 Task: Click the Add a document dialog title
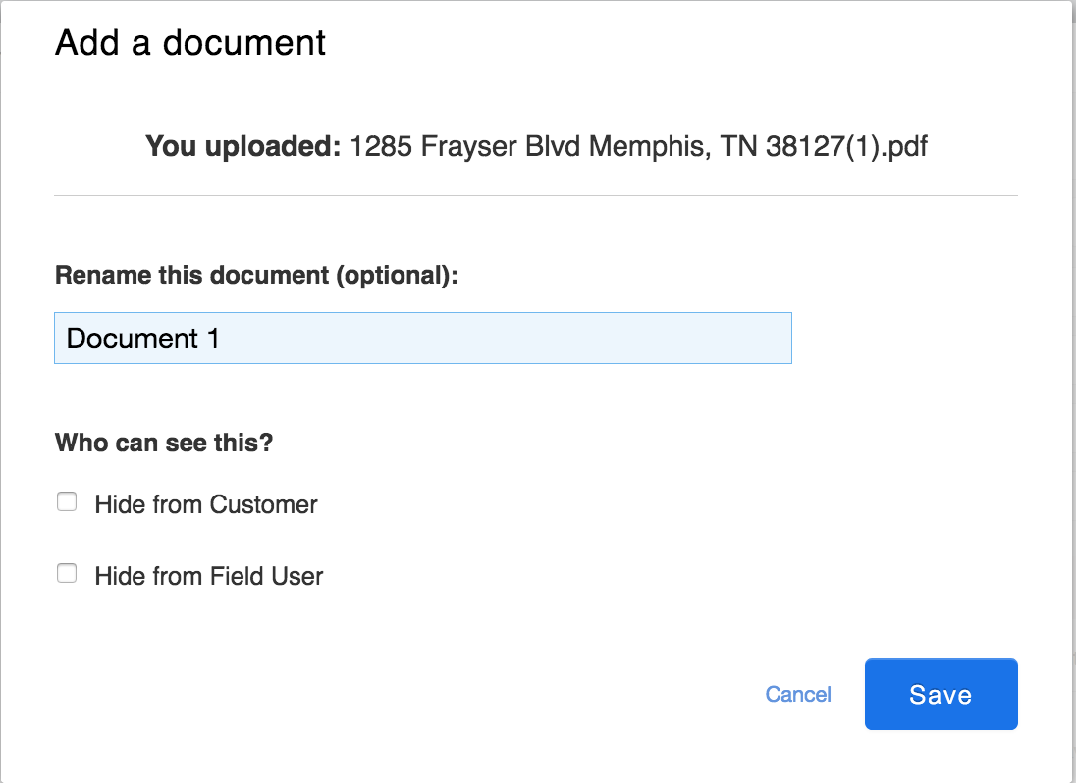pos(190,42)
